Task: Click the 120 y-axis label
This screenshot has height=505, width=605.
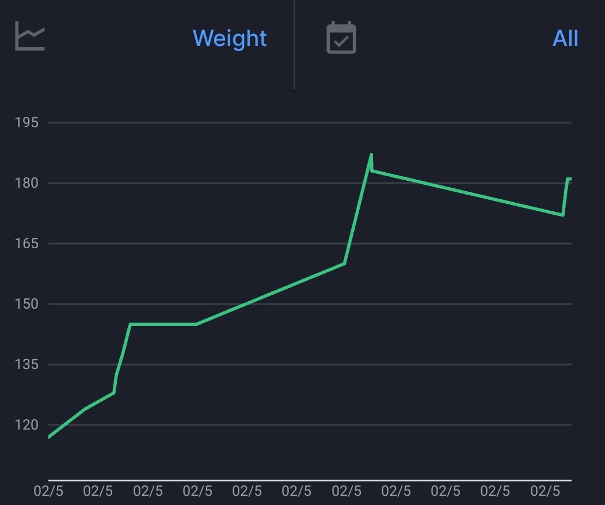Action: 26,425
